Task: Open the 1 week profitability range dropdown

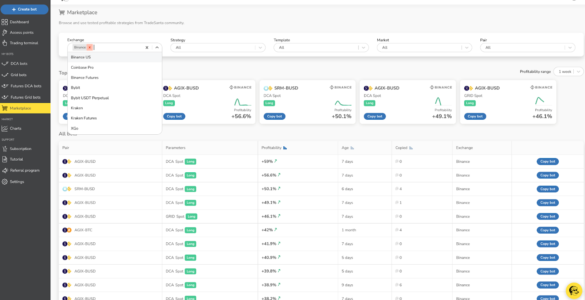Action: point(569,72)
